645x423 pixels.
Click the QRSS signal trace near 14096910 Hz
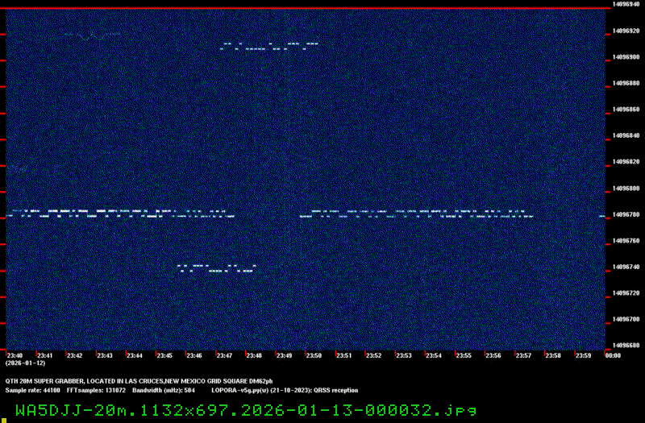269,46
